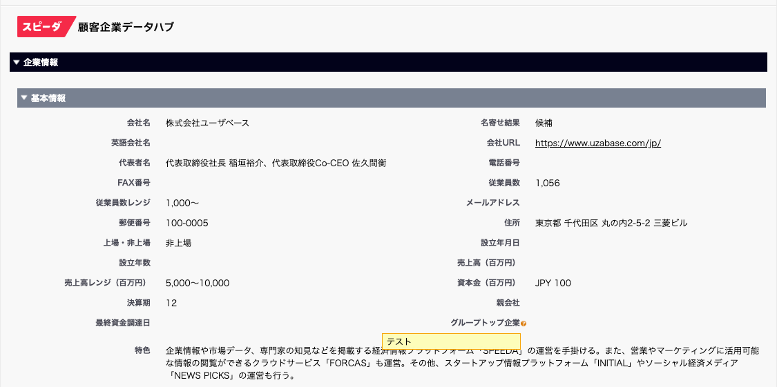Image resolution: width=777 pixels, height=387 pixels.
Task: Click the スピーダ logo
Action: pos(46,27)
